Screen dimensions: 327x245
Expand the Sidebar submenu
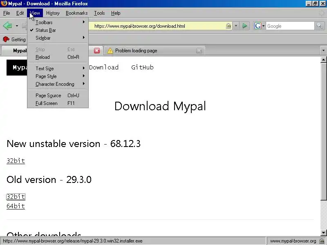(x=58, y=38)
